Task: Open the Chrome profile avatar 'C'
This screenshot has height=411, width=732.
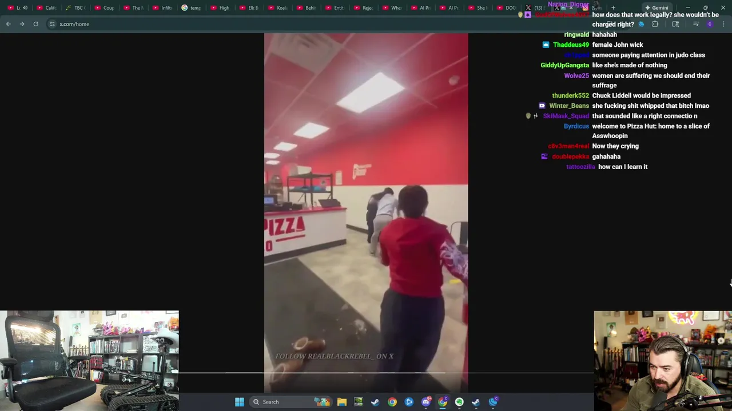Action: tap(710, 24)
